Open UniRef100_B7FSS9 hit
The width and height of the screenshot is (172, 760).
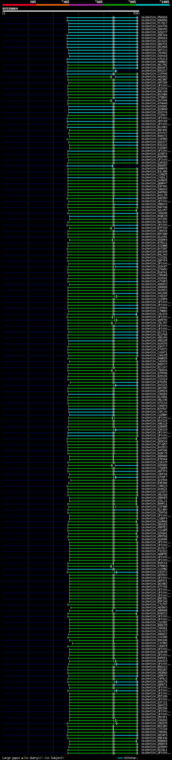pyautogui.click(x=154, y=228)
